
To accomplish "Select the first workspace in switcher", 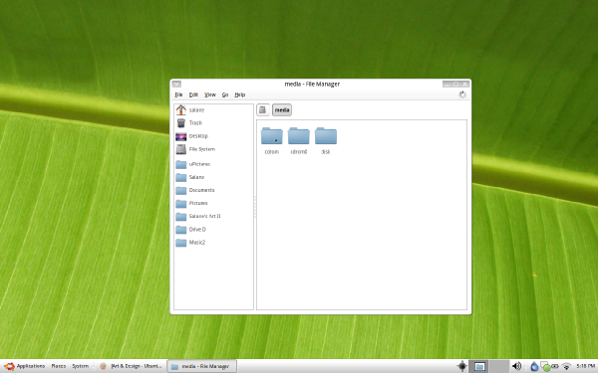I will (479, 366).
